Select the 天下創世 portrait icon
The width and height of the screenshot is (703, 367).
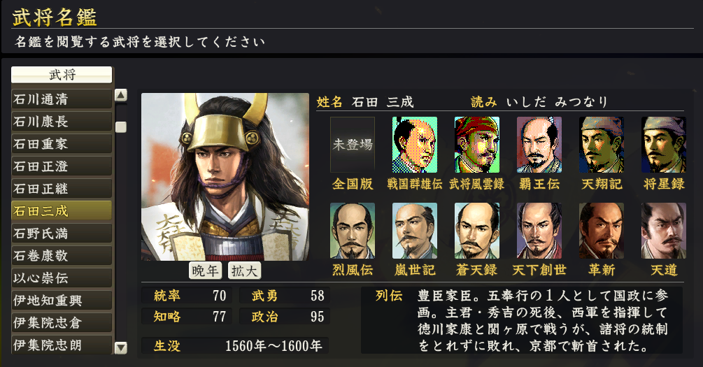(539, 231)
